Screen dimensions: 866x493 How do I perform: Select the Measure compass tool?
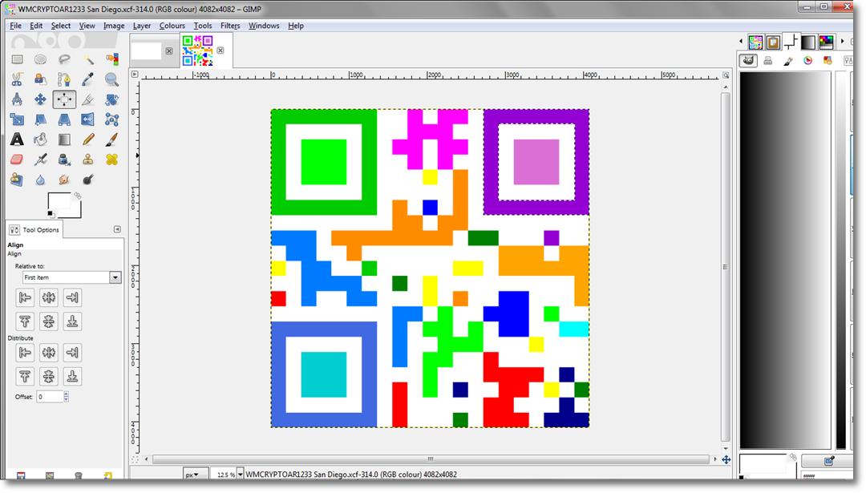(17, 99)
